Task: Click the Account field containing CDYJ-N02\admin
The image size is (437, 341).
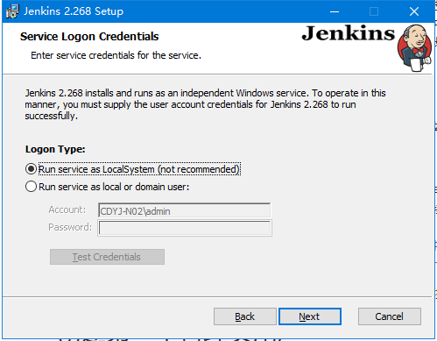Action: point(185,210)
